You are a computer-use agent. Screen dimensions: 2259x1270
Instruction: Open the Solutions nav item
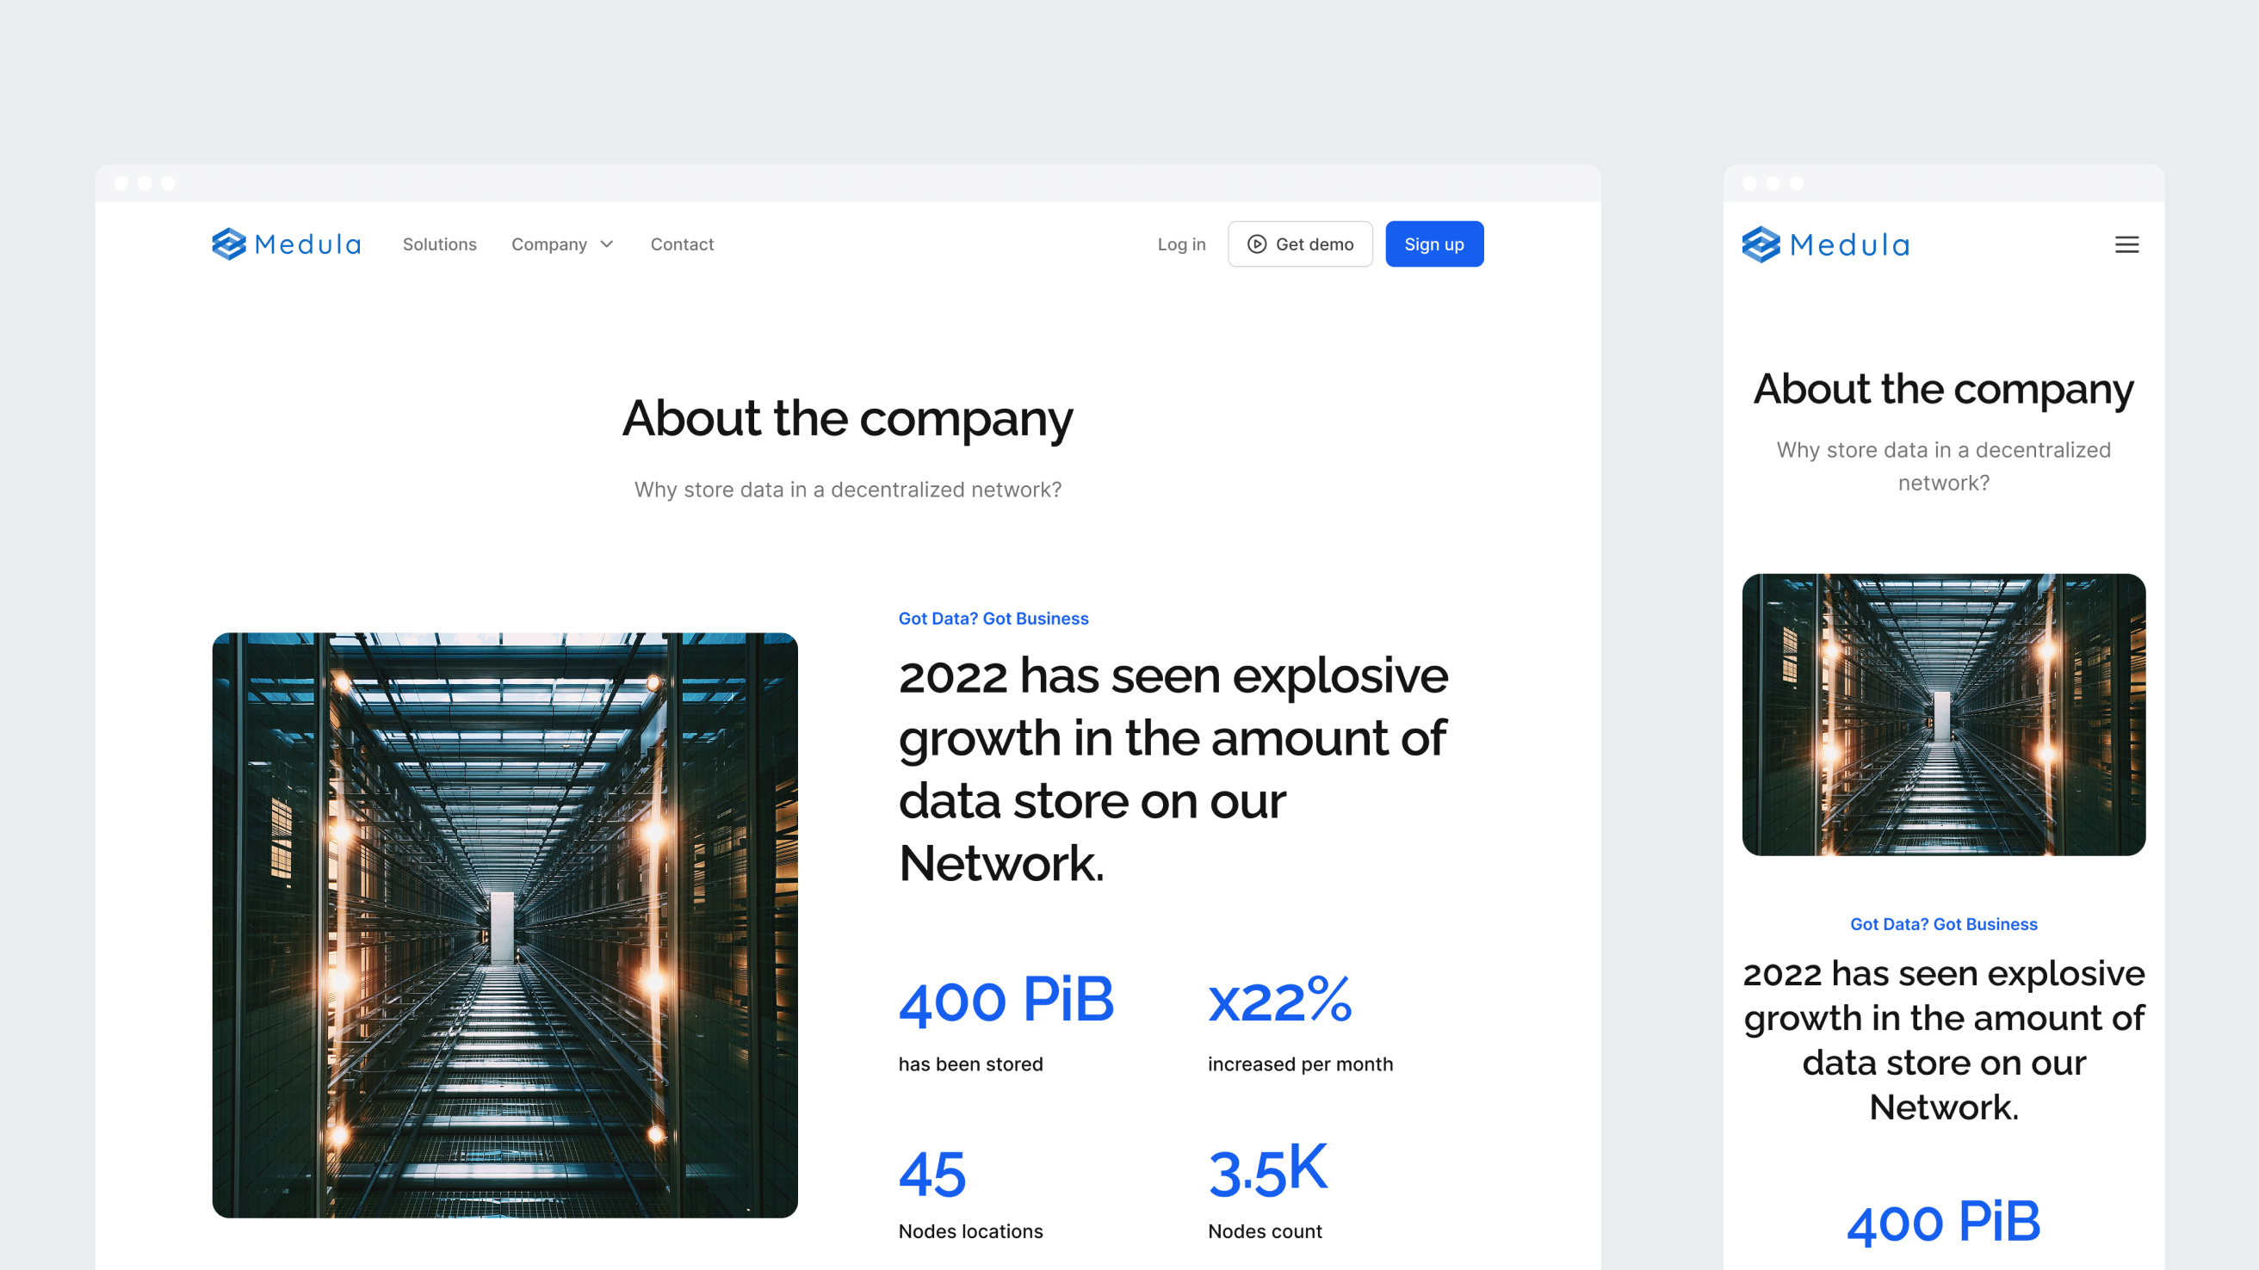pyautogui.click(x=439, y=244)
